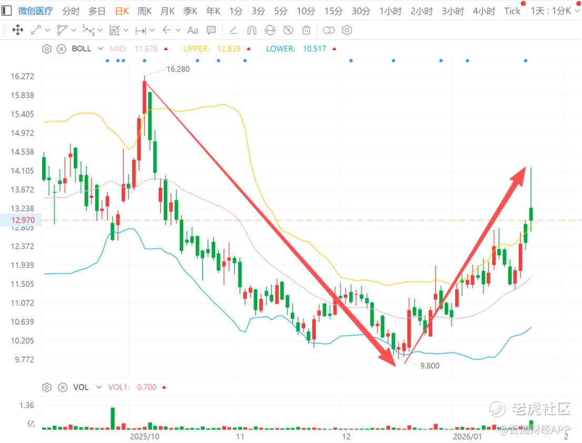Expand the polygon tool options
The image size is (582, 443).
[x=74, y=30]
